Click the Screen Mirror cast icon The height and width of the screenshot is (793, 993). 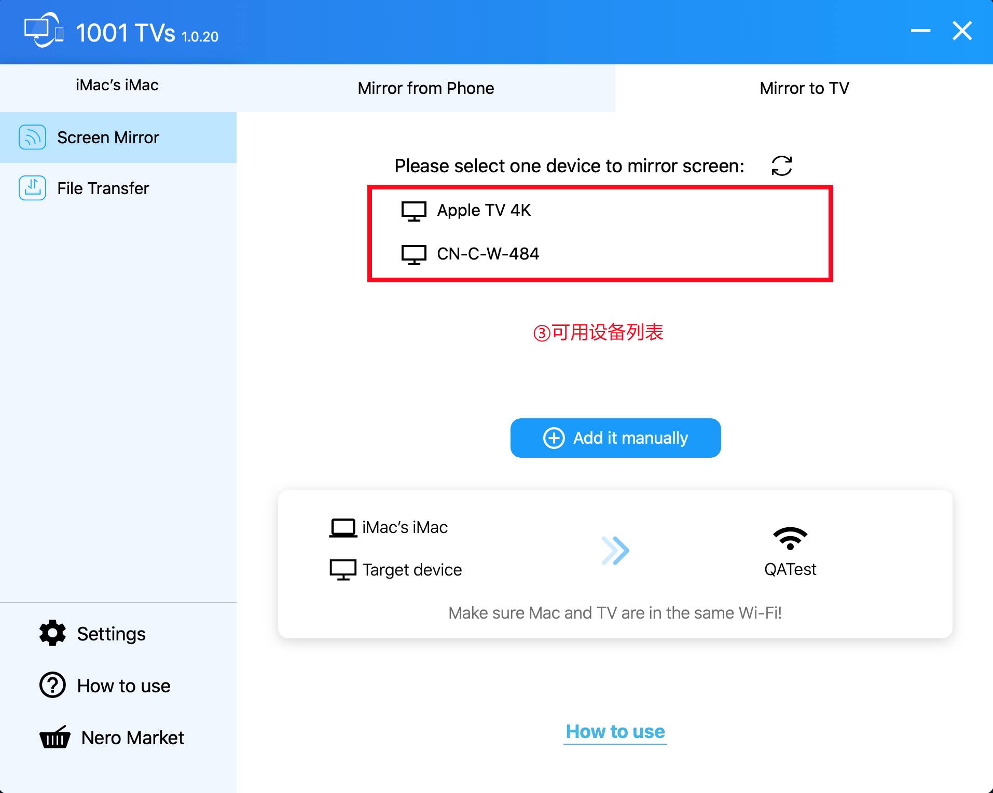pyautogui.click(x=32, y=138)
